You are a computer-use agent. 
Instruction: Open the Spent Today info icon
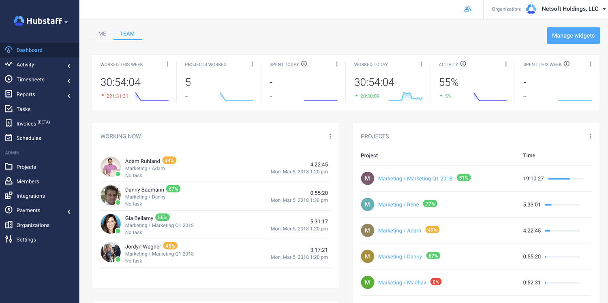(304, 64)
